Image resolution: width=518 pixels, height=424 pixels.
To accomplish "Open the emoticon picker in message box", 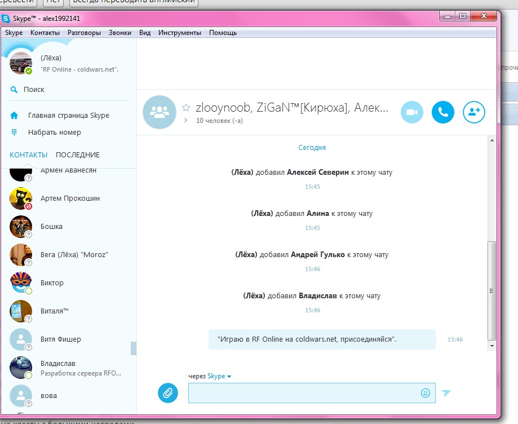I will point(426,392).
